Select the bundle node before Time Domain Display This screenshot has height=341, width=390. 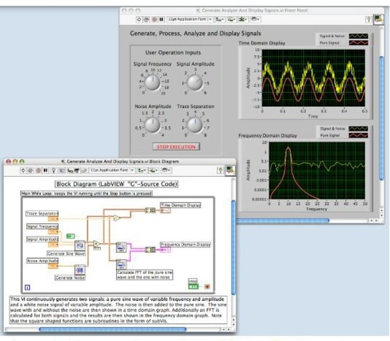click(x=150, y=211)
